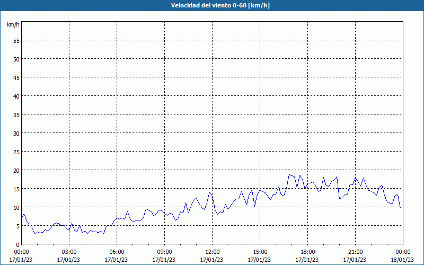Screen dimensions: 424x265
Task: Select the 20 value on the Y axis
Action: coord(16,170)
